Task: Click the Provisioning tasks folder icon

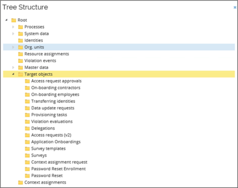Action: tap(27, 115)
